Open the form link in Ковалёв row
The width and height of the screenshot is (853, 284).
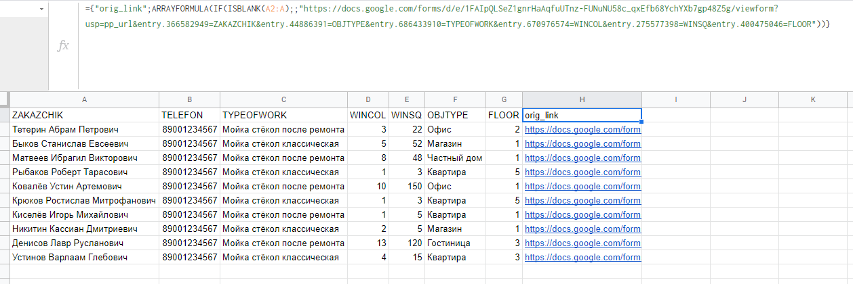582,186
